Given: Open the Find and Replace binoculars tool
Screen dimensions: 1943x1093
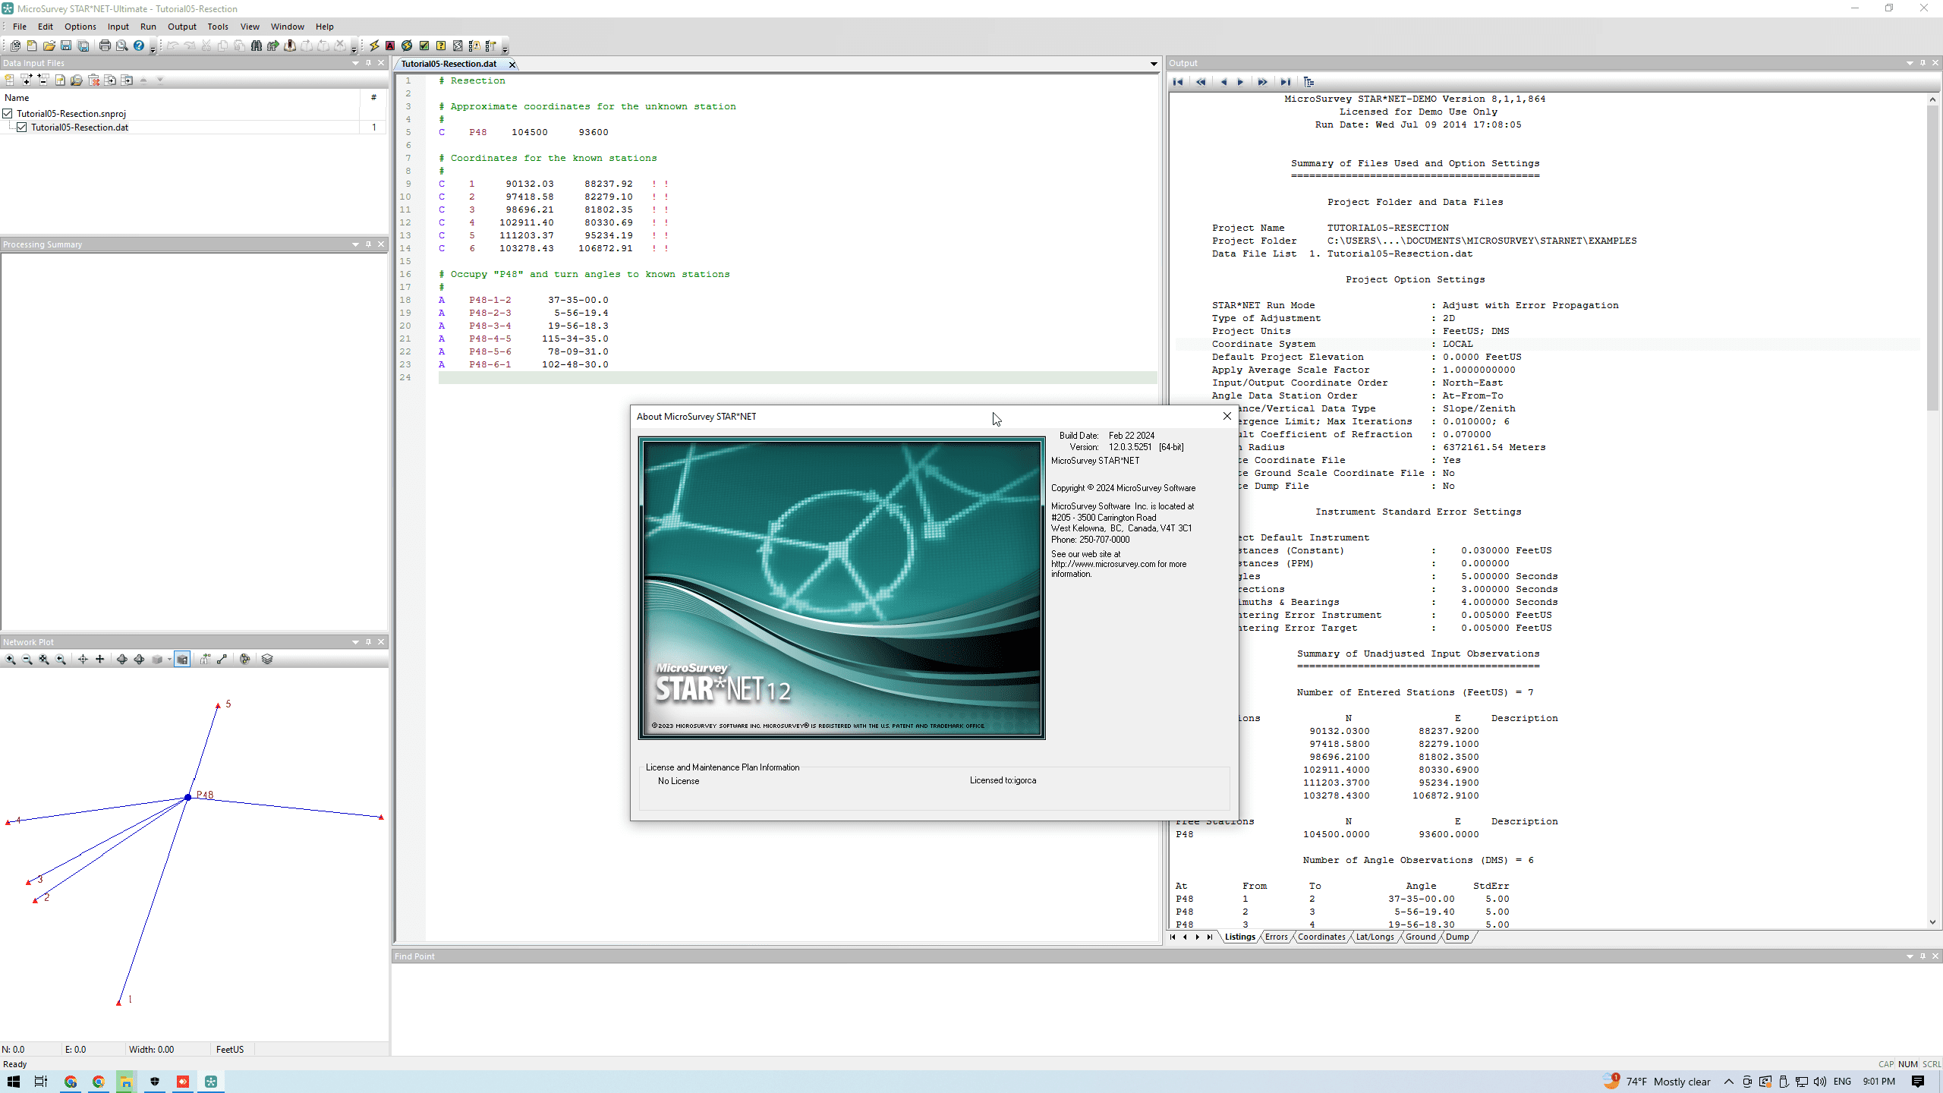Looking at the screenshot, I should 256,46.
